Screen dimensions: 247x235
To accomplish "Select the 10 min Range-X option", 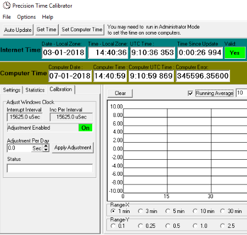I will coord(195,211).
